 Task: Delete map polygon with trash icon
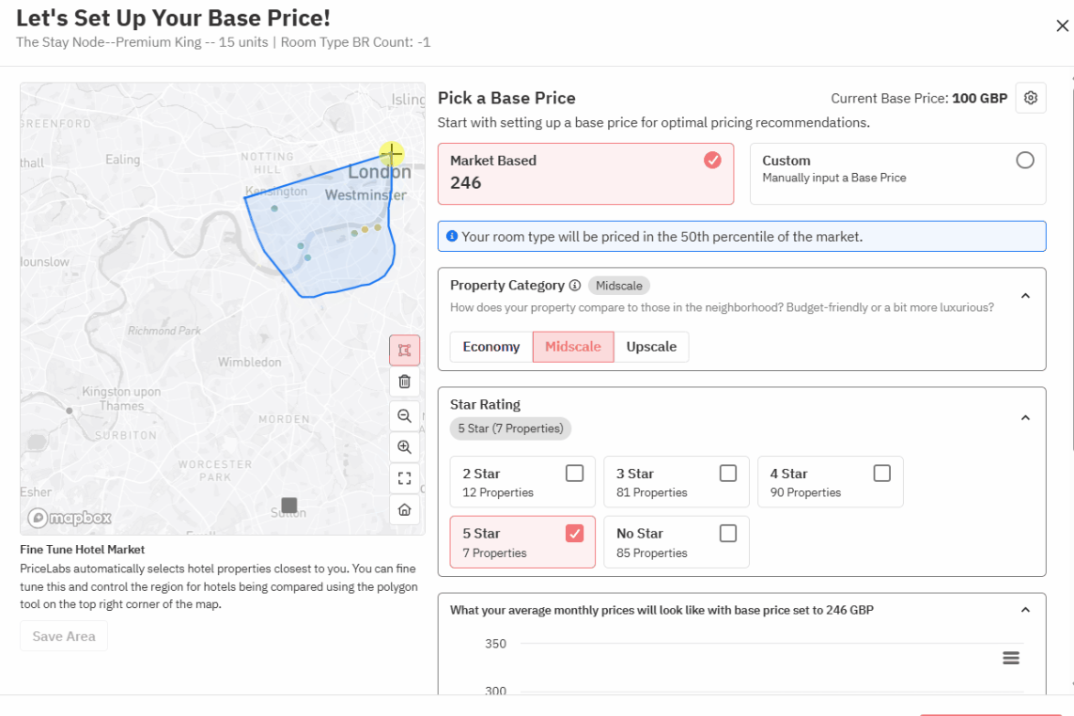(404, 381)
